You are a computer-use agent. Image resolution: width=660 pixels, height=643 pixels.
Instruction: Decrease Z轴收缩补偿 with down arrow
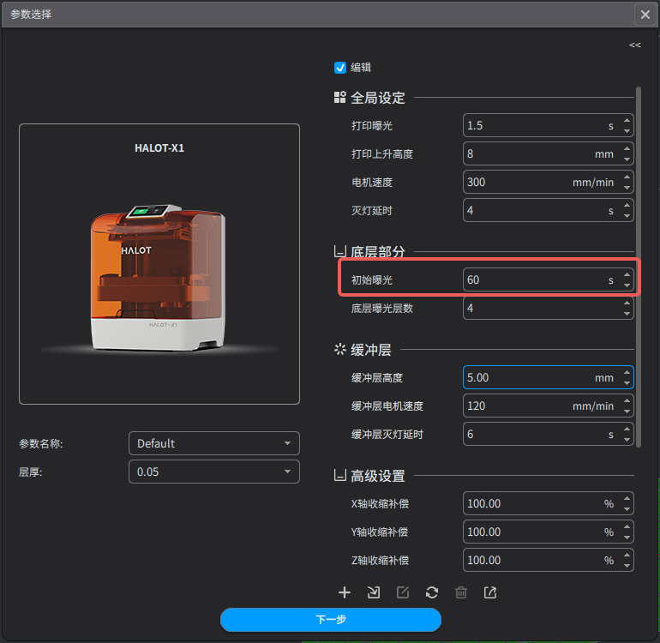[x=627, y=565]
